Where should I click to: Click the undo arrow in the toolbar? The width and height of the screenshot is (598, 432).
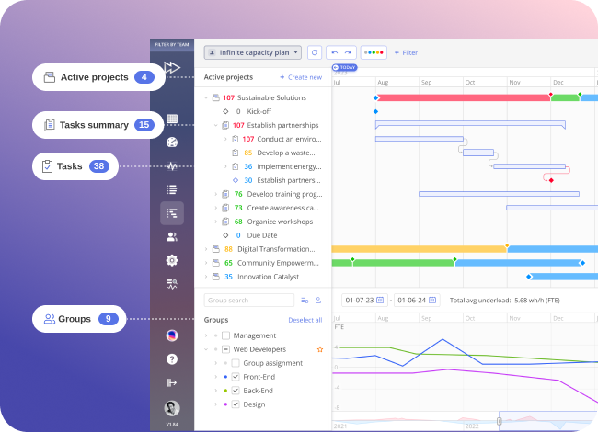[x=335, y=53]
